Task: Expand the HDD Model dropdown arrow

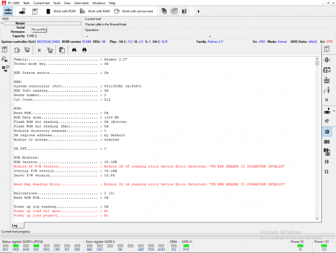Action: [x=2, y=23]
